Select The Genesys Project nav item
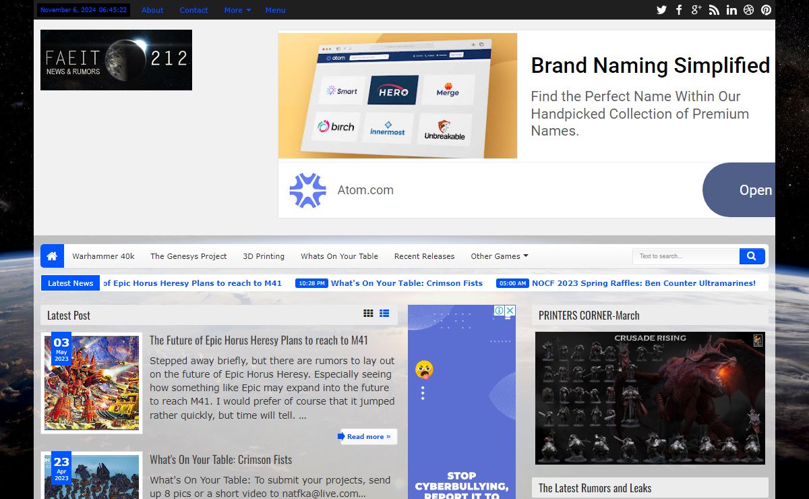The image size is (809, 499). pyautogui.click(x=189, y=256)
